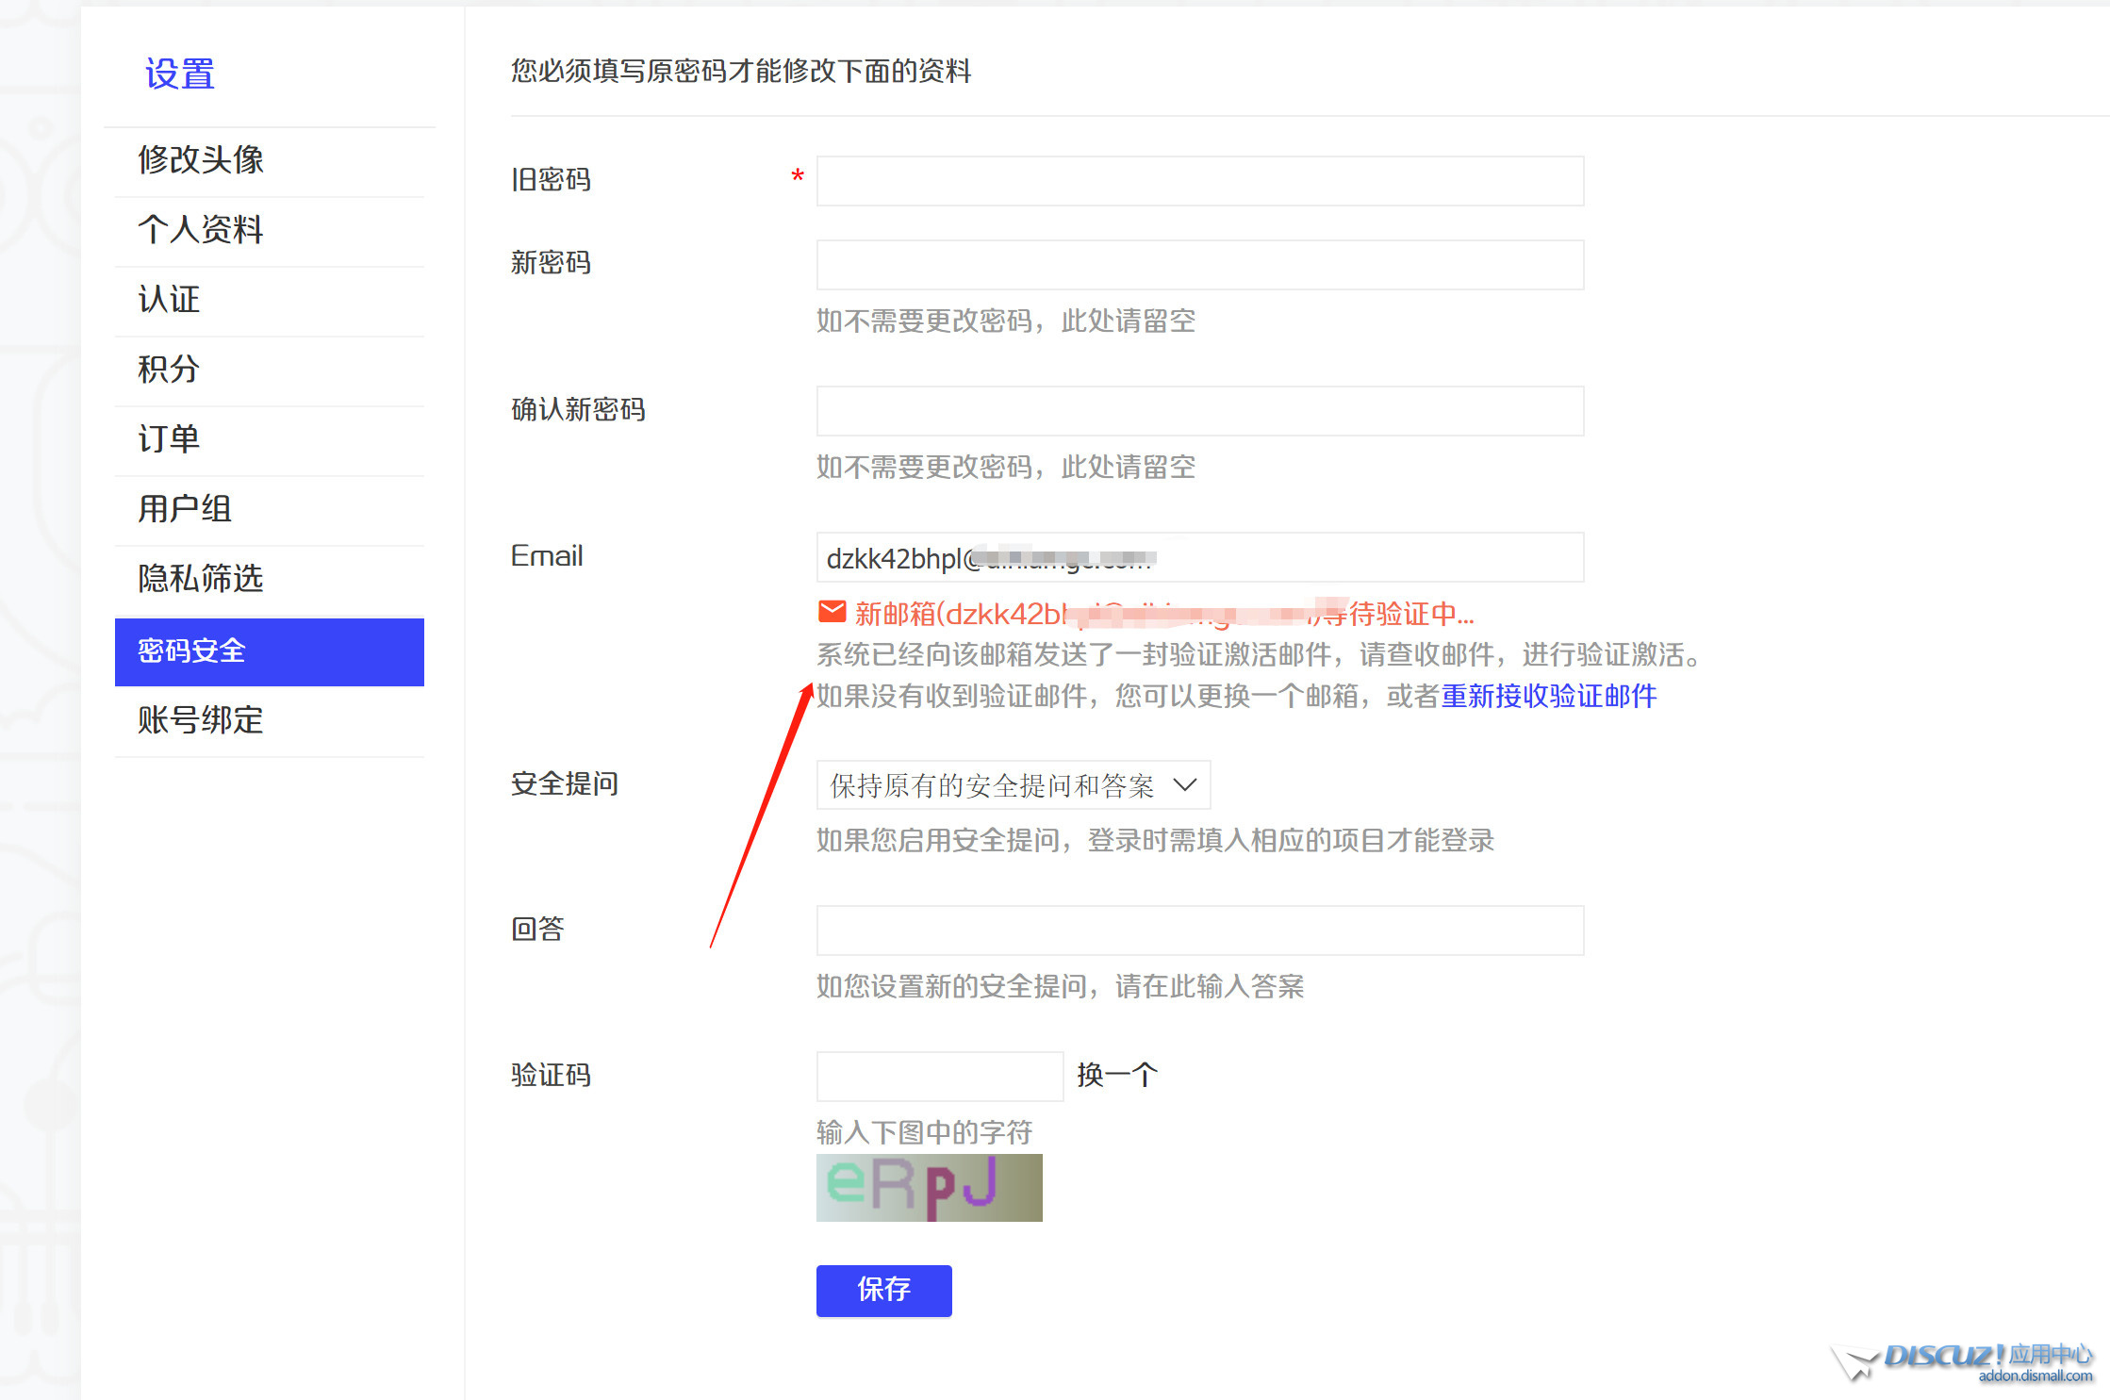Select the highlighted 密码安全 item
The image size is (2110, 1400).
pos(191,651)
